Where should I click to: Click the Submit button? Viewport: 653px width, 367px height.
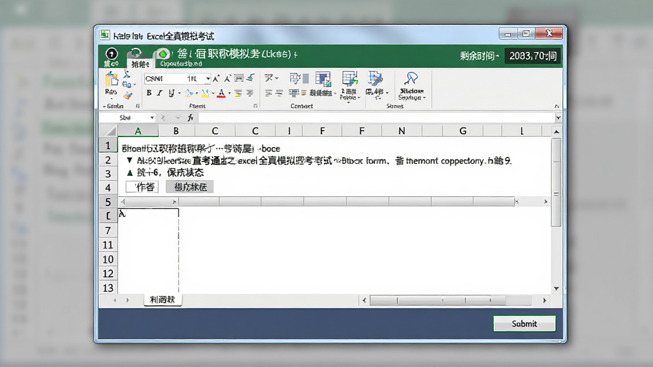point(524,324)
